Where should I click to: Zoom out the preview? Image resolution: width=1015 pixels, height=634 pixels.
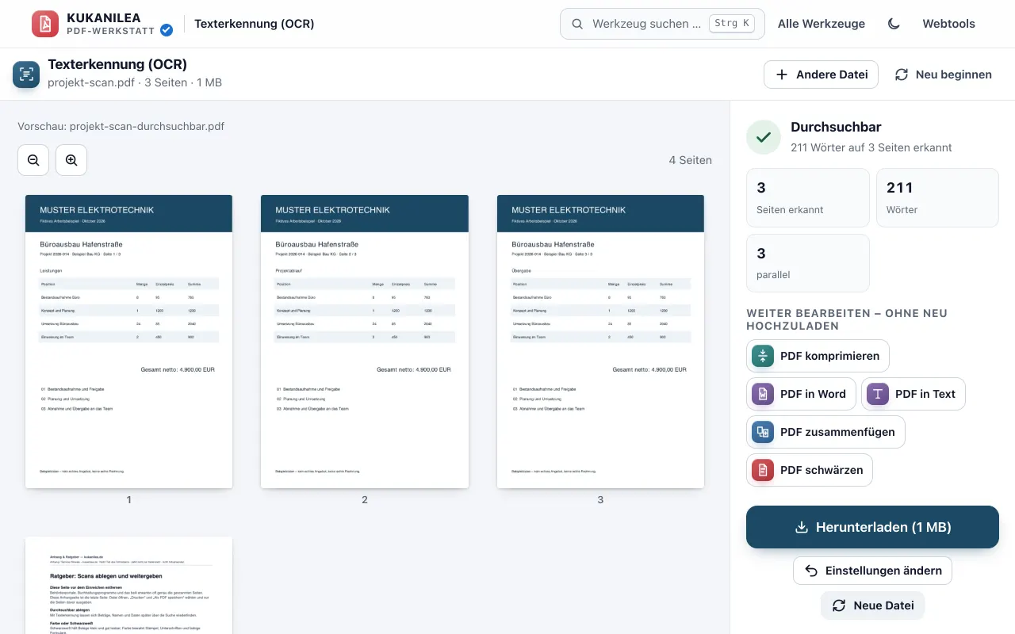33,160
